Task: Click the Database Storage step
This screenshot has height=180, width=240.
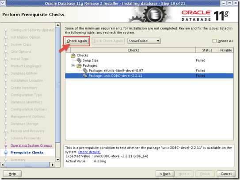Action: click(24, 124)
